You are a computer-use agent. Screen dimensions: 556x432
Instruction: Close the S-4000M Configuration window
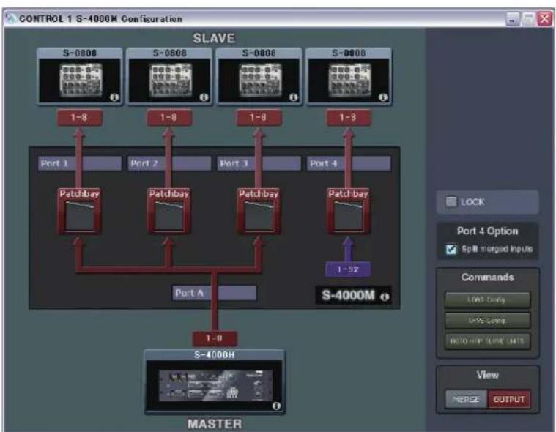coord(544,18)
